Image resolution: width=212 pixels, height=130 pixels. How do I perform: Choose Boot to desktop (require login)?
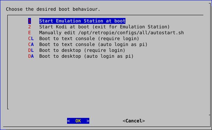point(82,50)
